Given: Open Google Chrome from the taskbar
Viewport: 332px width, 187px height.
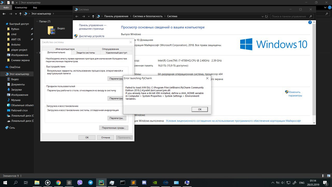Looking at the screenshot, I should point(58,183).
